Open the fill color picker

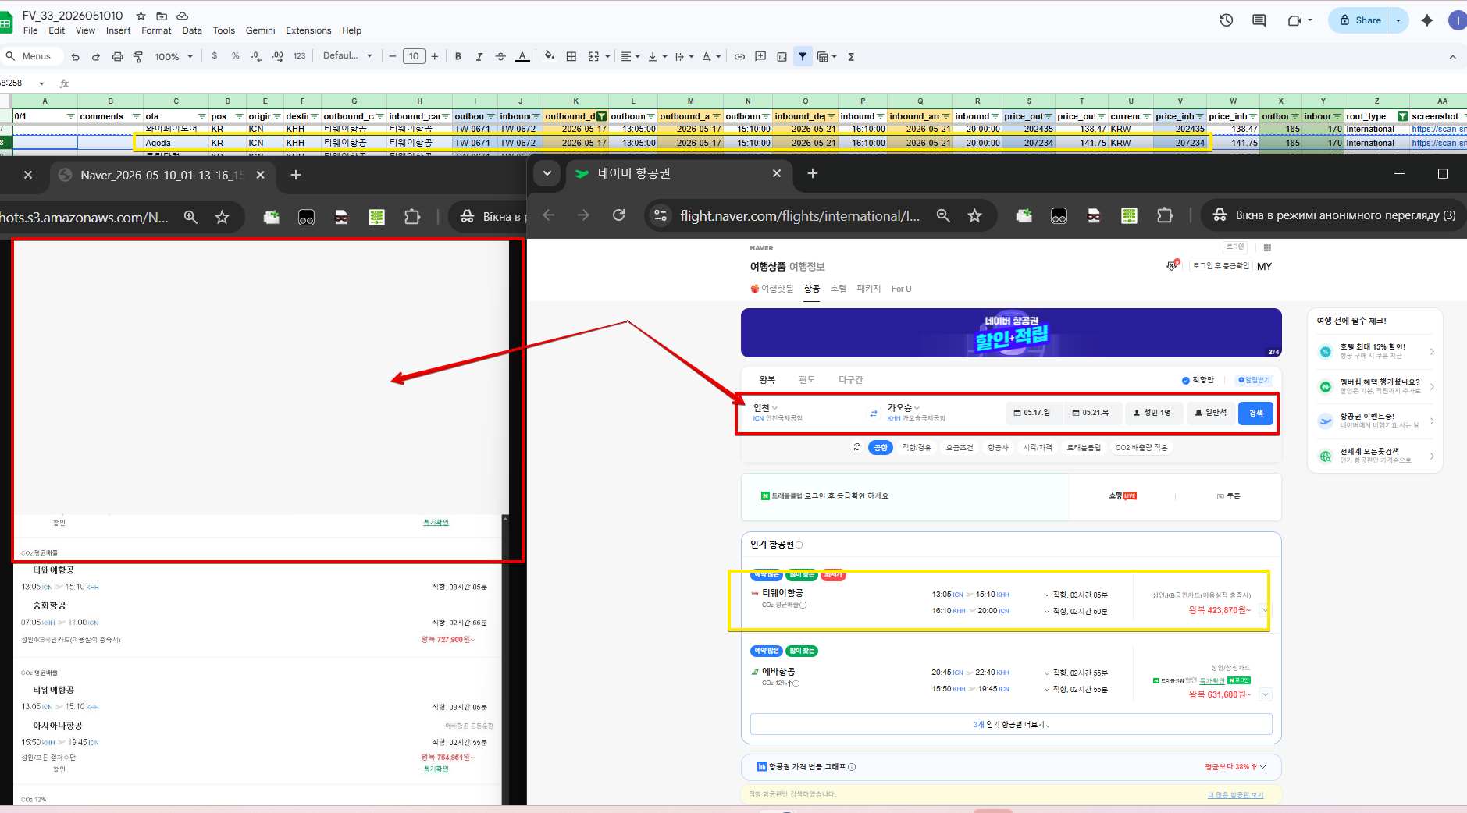point(550,56)
